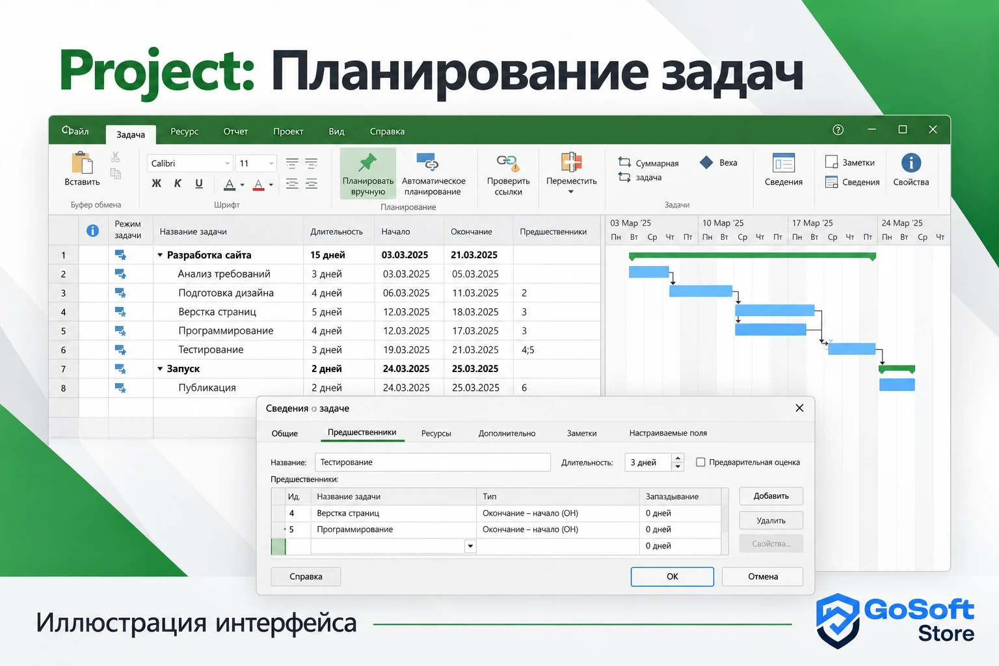
Task: Switch to the Ресурс ribbon tab
Action: click(x=185, y=131)
